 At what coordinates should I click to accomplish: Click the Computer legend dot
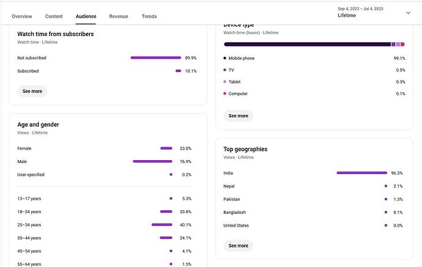coord(224,93)
